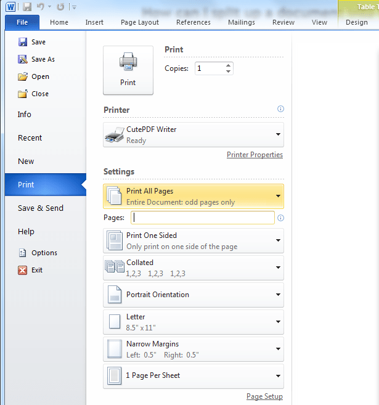Open the Page Setup link
Viewport: 379px width, 405px height.
tap(264, 396)
